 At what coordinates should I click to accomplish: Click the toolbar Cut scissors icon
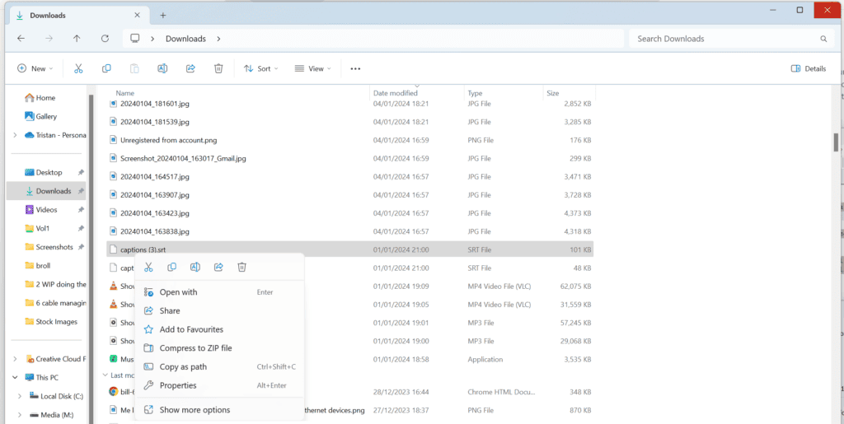coord(78,68)
